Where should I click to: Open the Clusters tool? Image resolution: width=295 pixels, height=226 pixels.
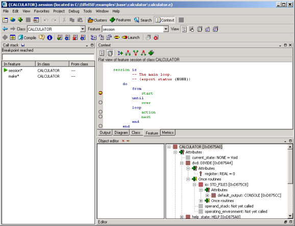[x=97, y=20]
